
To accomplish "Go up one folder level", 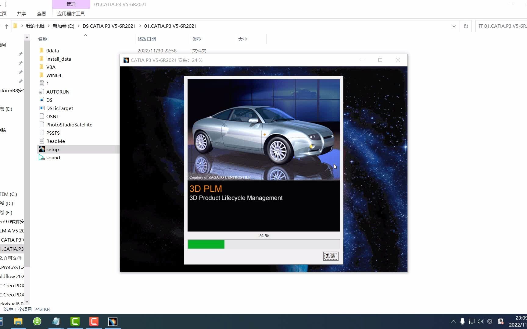I will tap(6, 26).
